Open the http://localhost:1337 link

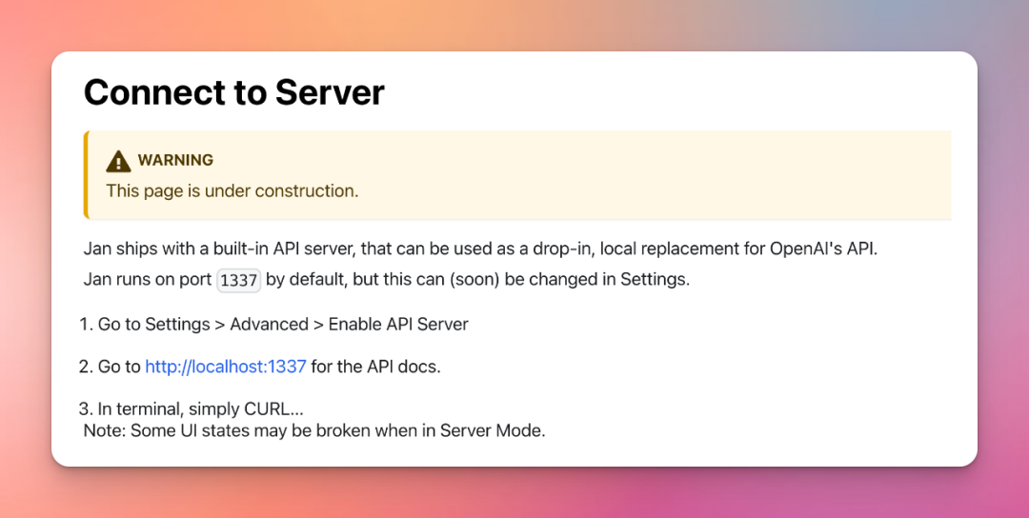pyautogui.click(x=226, y=367)
